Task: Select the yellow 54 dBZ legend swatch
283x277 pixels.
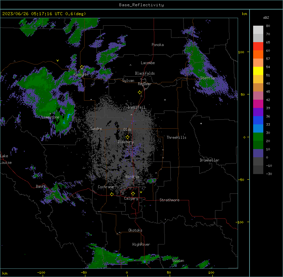Action: pos(258,71)
